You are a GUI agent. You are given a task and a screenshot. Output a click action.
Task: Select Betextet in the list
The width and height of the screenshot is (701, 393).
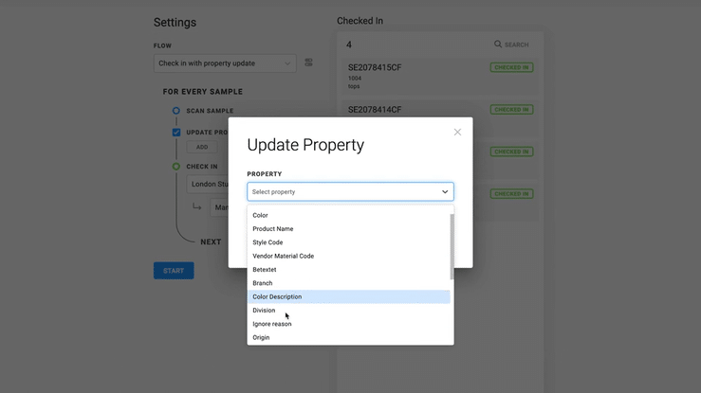click(x=349, y=270)
